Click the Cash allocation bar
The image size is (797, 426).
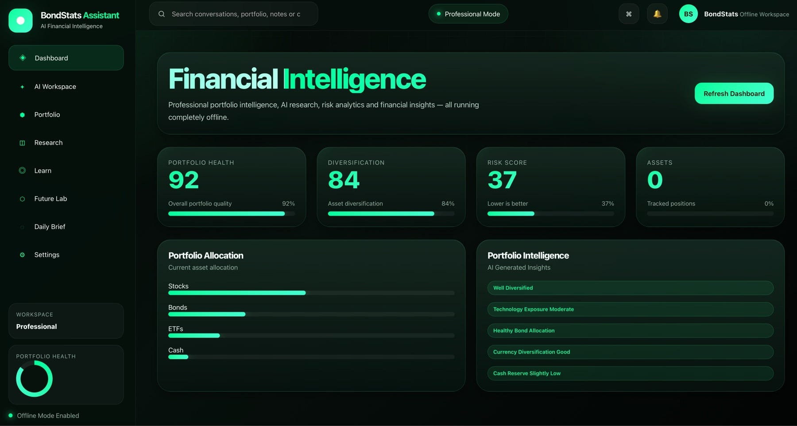point(311,357)
